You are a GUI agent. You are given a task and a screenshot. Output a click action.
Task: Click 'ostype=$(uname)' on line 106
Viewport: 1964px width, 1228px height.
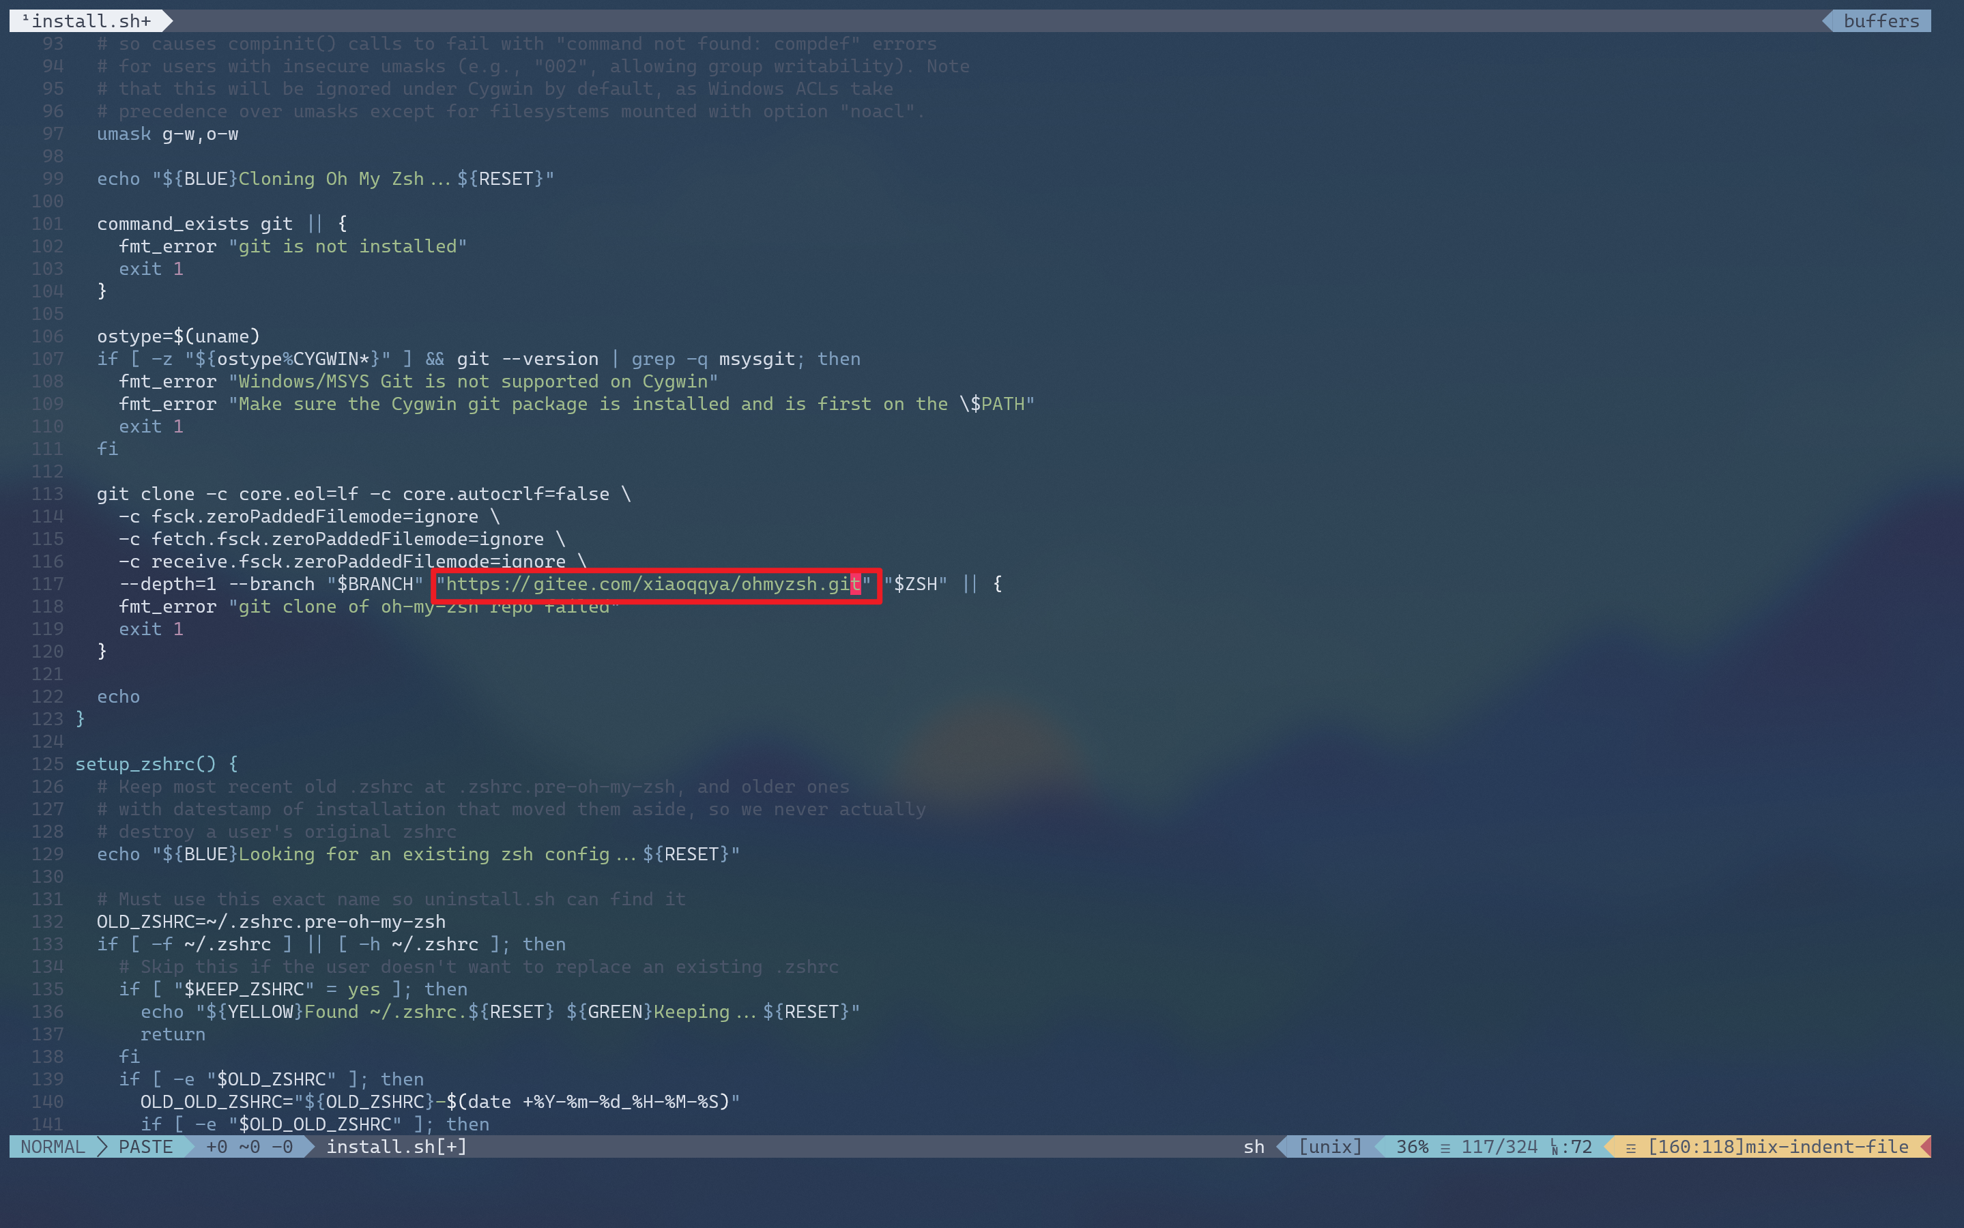178,336
